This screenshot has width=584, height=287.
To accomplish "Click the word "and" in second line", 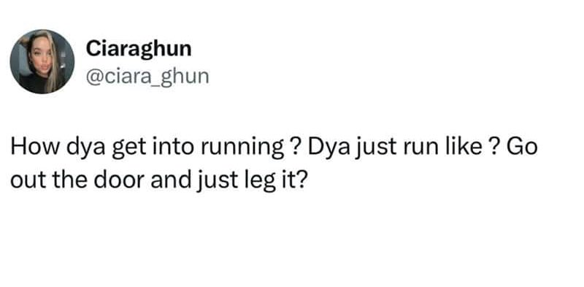I will (170, 180).
